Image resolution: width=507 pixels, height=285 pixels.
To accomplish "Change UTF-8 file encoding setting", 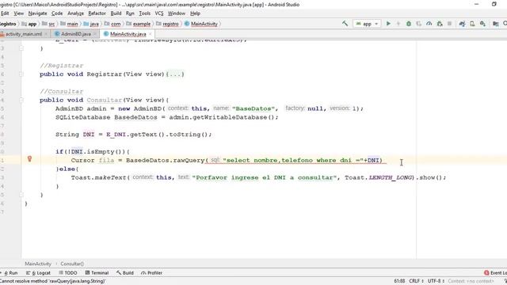I will tap(436, 281).
